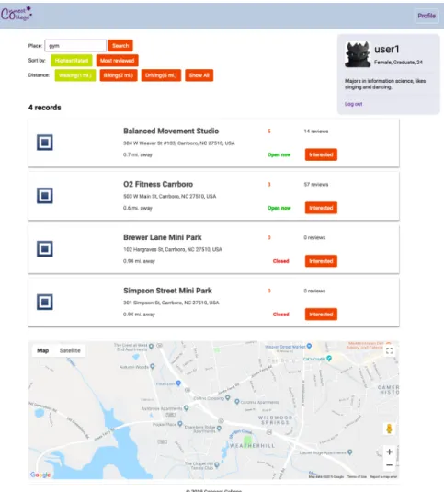Open the Profile page button
The image size is (444, 492).
[427, 16]
